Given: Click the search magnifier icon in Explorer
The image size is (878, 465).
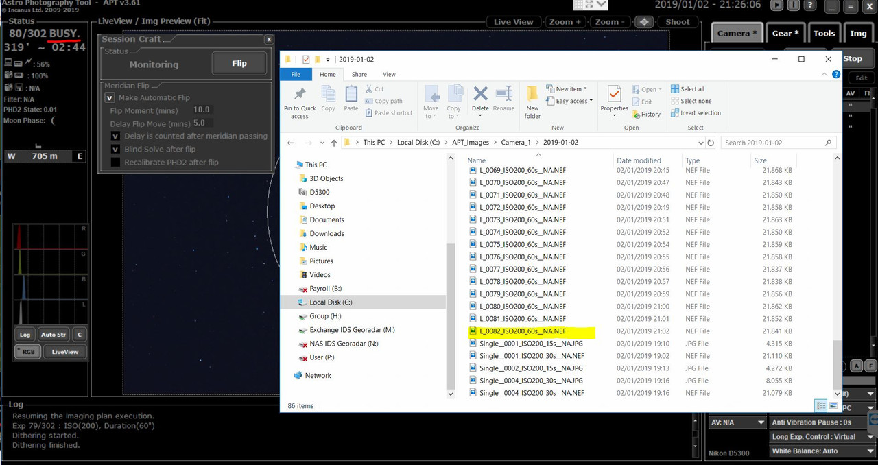Looking at the screenshot, I should tap(829, 143).
